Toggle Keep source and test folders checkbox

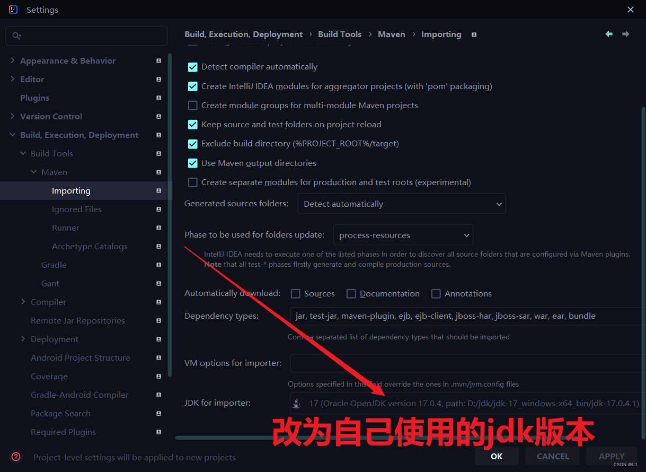click(193, 125)
